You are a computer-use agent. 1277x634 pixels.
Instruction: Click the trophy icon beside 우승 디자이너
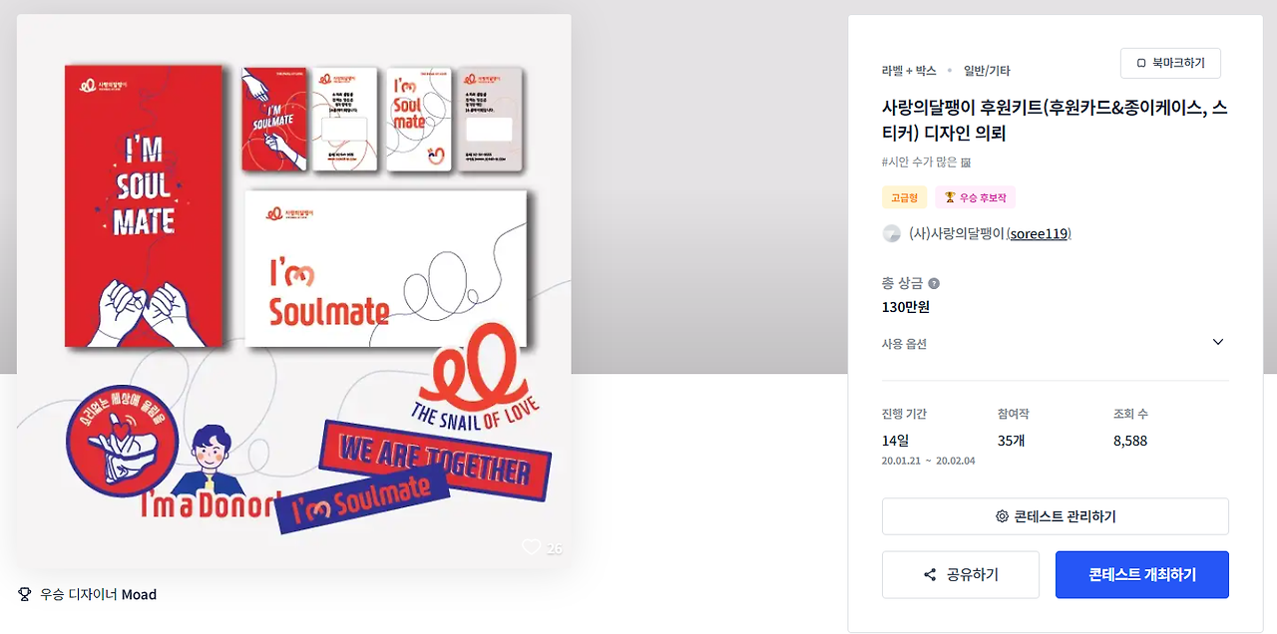25,594
